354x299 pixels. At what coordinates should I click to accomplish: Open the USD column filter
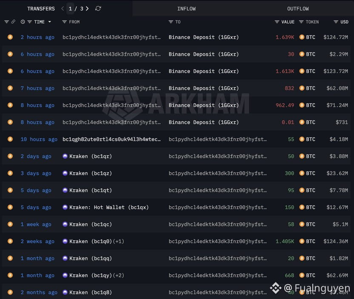[x=336, y=22]
